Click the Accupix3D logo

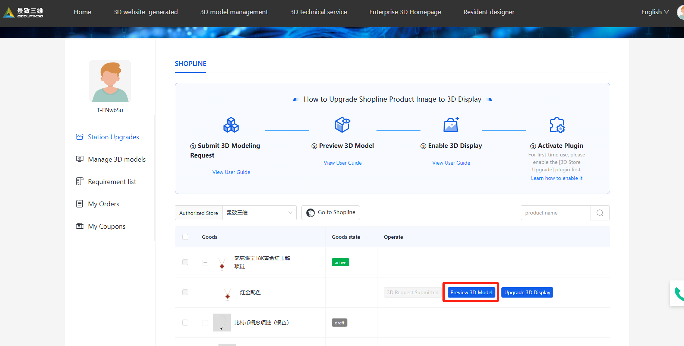point(23,12)
